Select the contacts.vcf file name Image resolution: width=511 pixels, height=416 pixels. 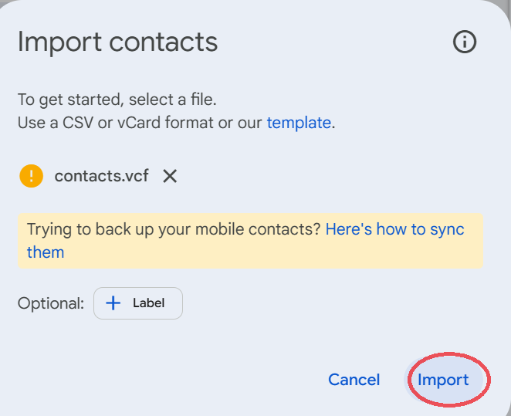(x=101, y=176)
